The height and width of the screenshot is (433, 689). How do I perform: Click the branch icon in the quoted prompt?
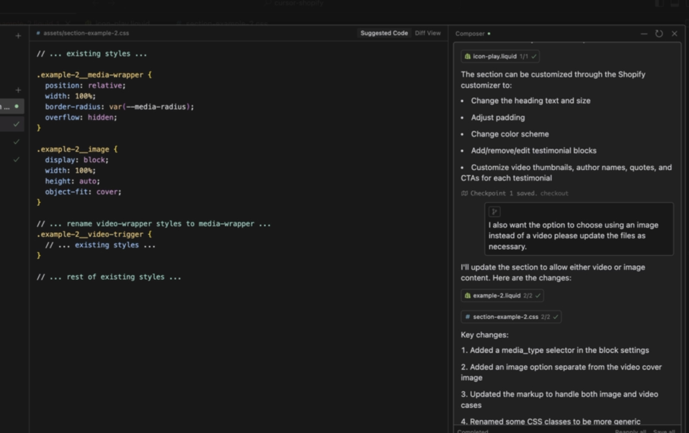coord(494,211)
